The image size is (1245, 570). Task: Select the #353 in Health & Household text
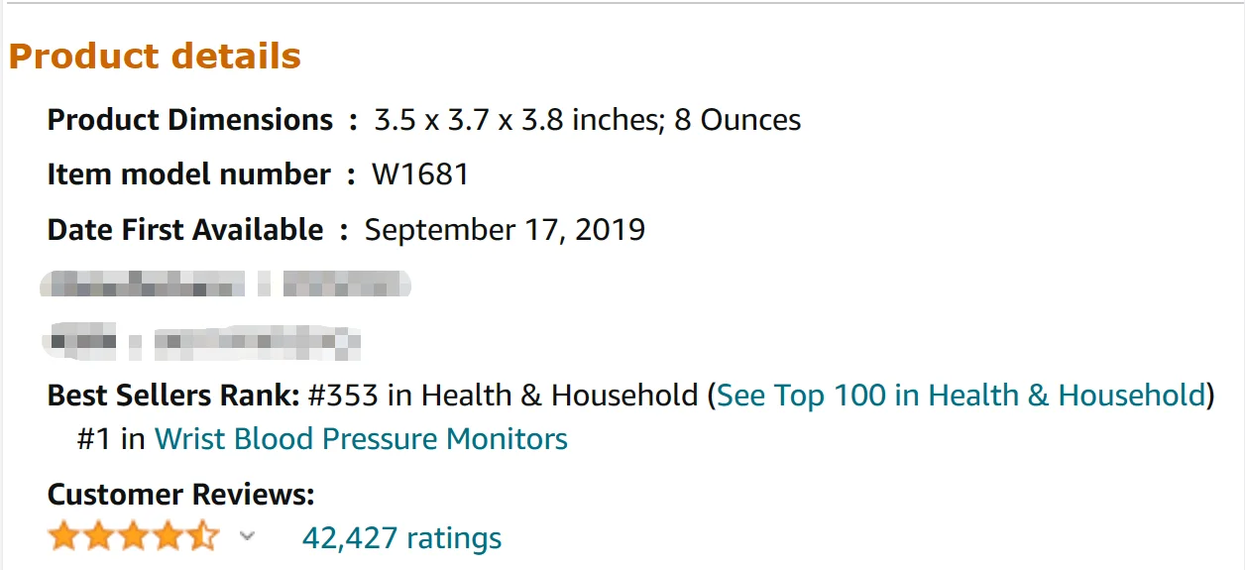(504, 396)
